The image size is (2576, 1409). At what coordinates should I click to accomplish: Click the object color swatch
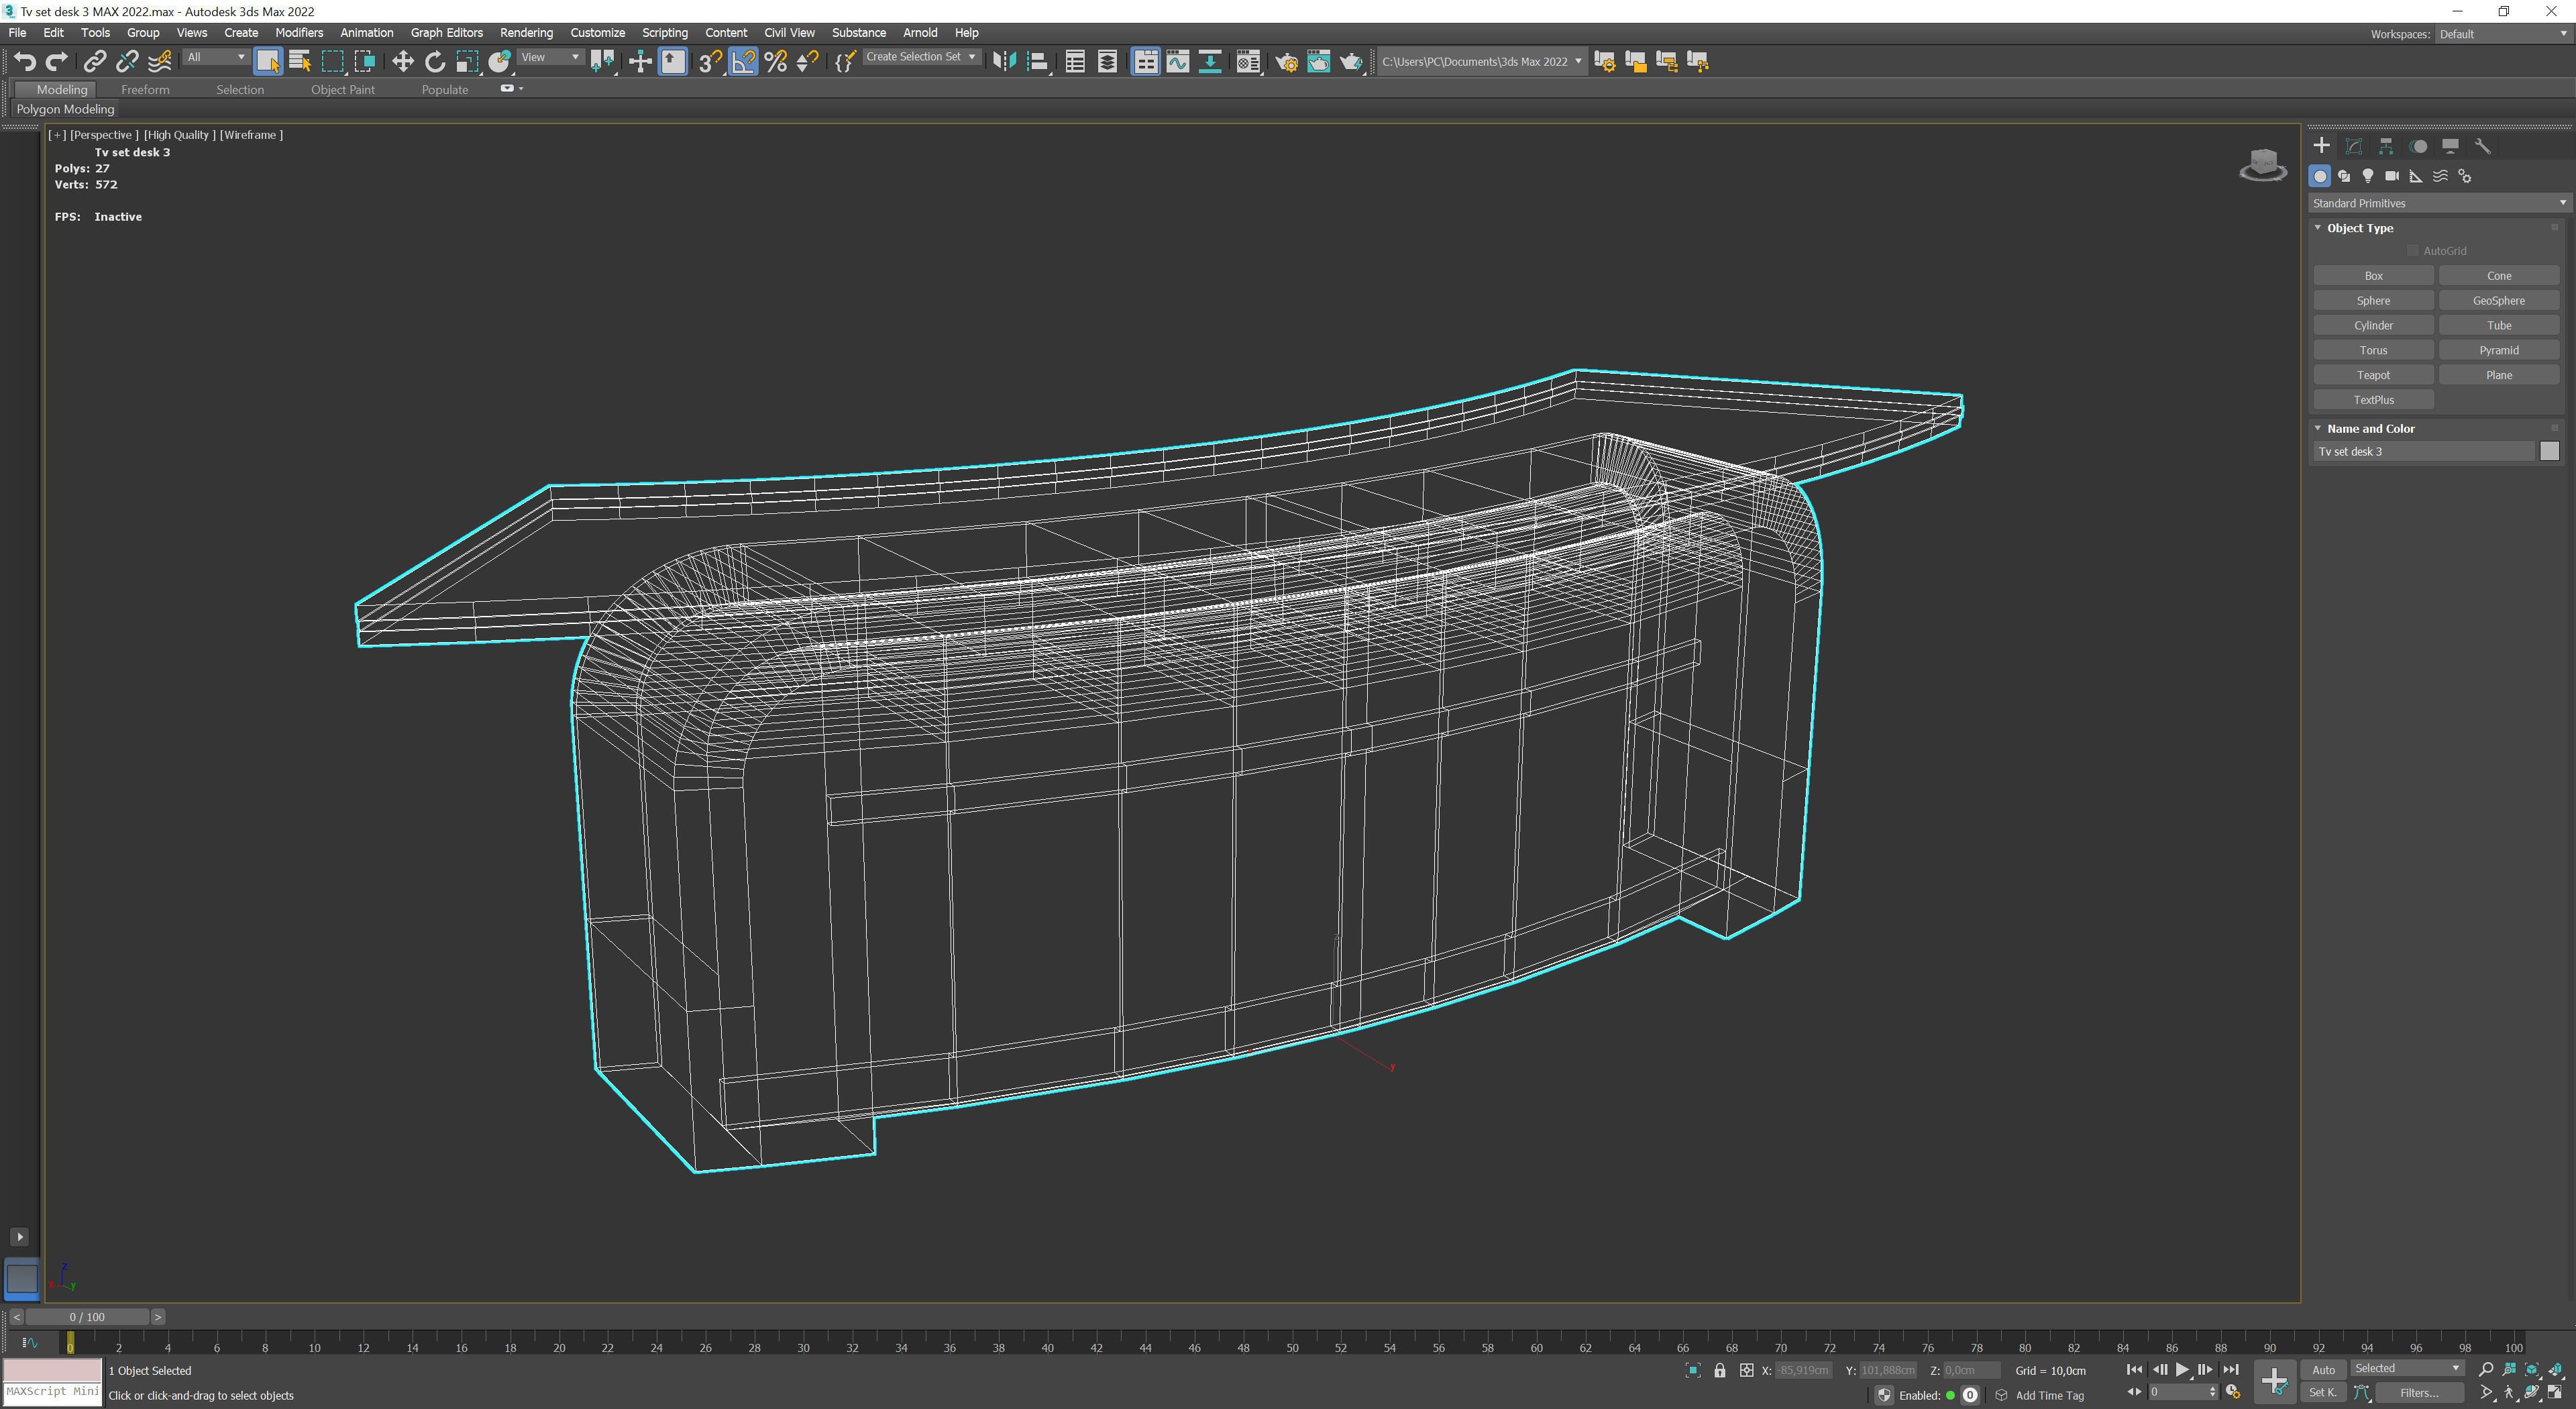coord(2548,452)
